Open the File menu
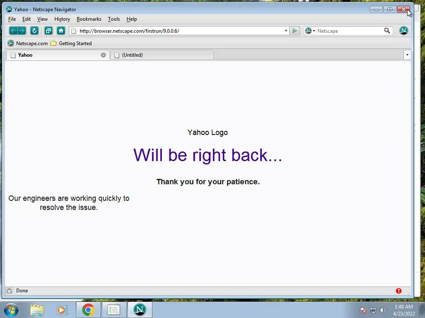 click(12, 19)
